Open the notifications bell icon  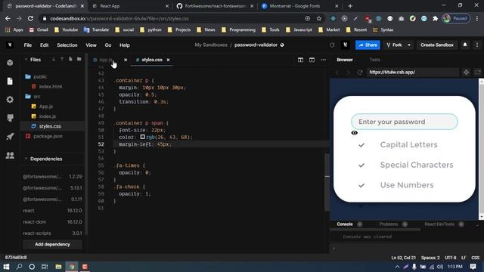(465, 45)
